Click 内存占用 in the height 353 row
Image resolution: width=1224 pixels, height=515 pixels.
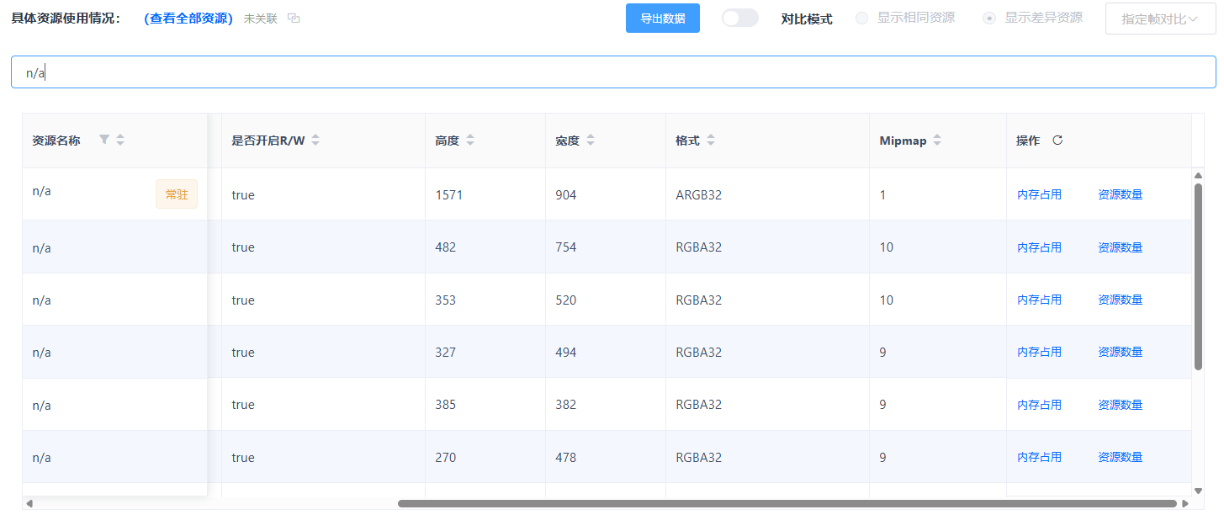pyautogui.click(x=1039, y=300)
